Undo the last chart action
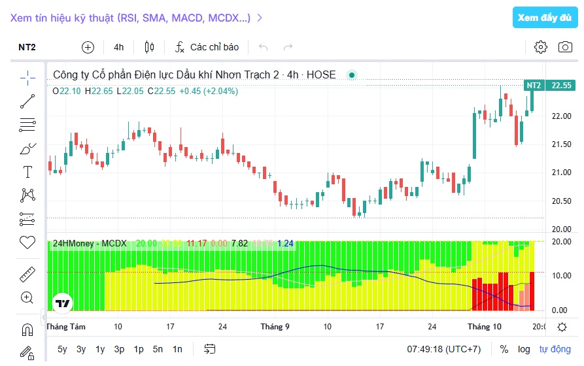584x366 pixels. click(264, 47)
